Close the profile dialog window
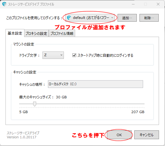 pyautogui.click(x=158, y=4)
